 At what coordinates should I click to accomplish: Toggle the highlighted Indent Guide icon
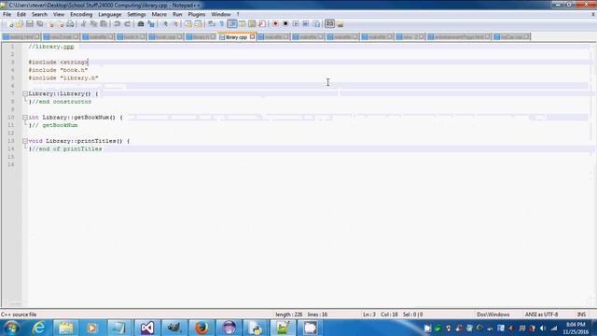coord(232,24)
